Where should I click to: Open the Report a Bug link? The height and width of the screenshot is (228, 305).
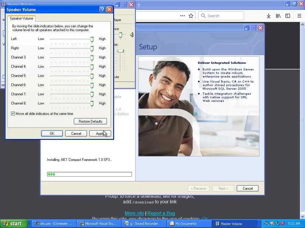161,213
